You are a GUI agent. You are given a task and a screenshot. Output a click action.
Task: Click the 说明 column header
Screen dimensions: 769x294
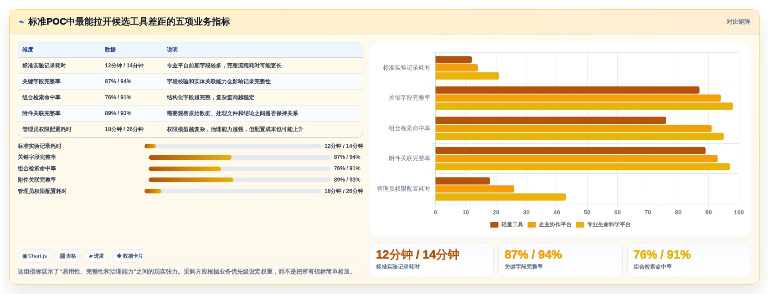172,50
